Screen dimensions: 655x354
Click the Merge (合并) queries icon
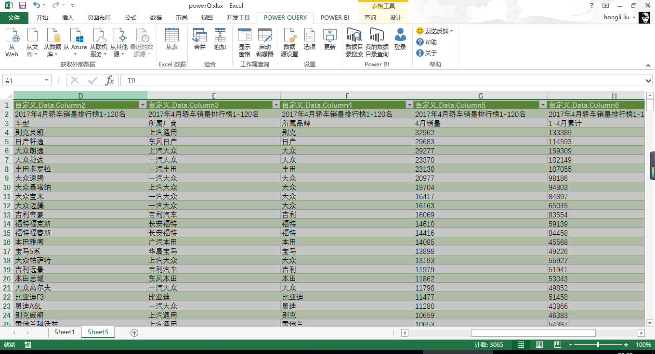(200, 39)
